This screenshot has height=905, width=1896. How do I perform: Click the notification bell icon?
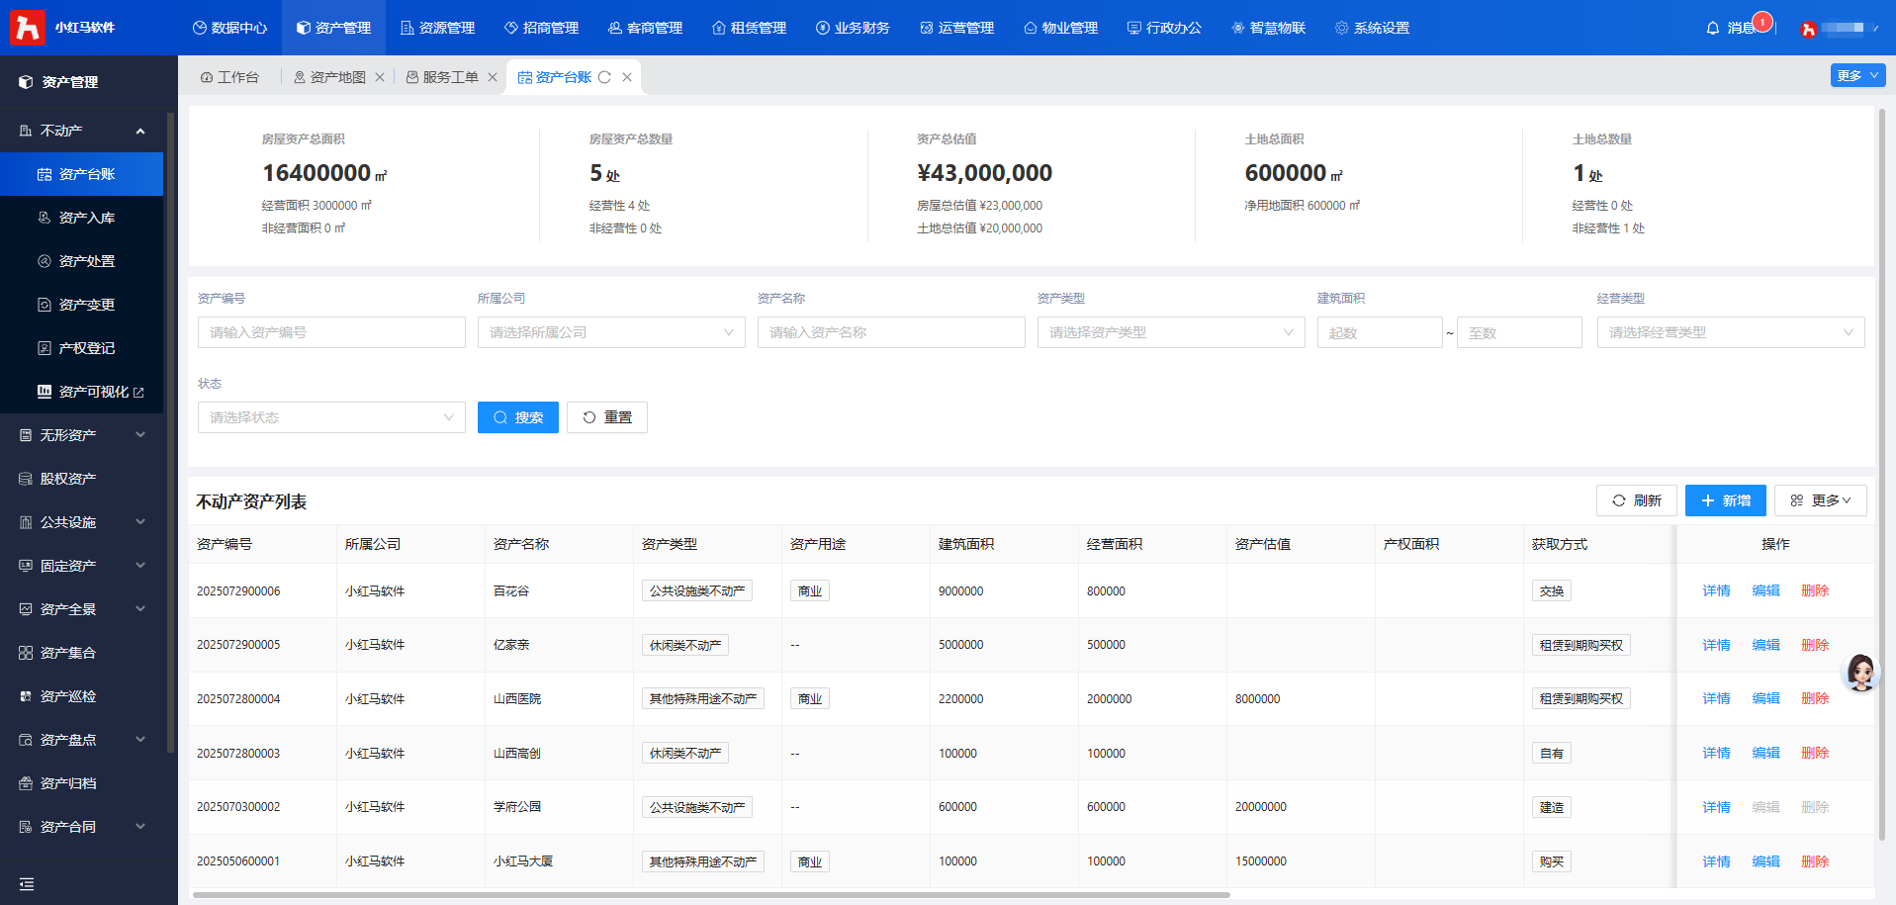click(x=1713, y=28)
